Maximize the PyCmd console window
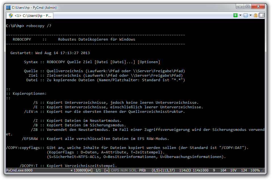 tap(247, 6)
